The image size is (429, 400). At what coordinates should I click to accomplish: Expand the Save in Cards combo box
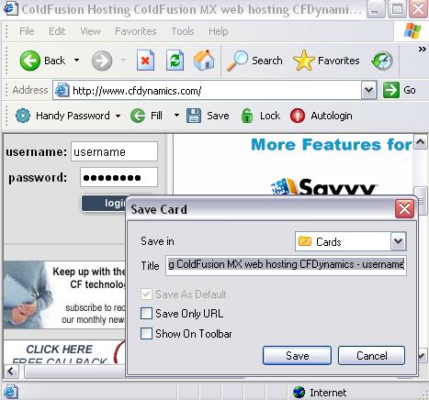pyautogui.click(x=398, y=241)
